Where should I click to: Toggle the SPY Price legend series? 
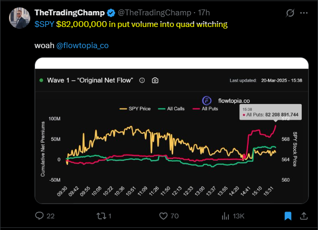[x=135, y=108]
